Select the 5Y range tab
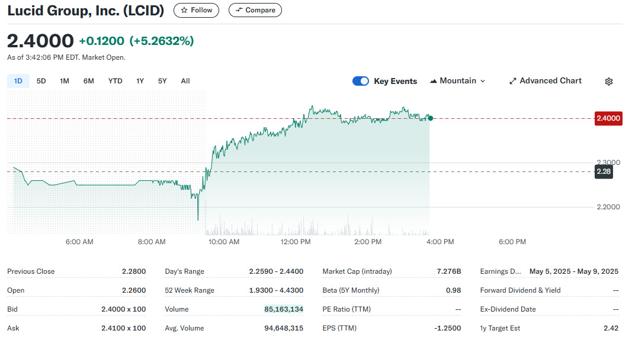The image size is (632, 337). pos(162,81)
